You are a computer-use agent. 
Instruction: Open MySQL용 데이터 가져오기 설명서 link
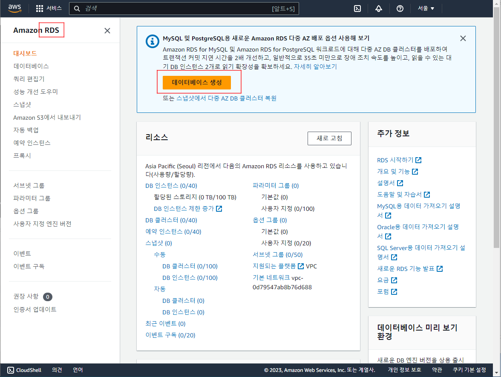point(418,210)
